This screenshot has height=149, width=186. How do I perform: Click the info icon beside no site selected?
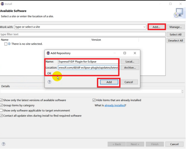[9, 44]
